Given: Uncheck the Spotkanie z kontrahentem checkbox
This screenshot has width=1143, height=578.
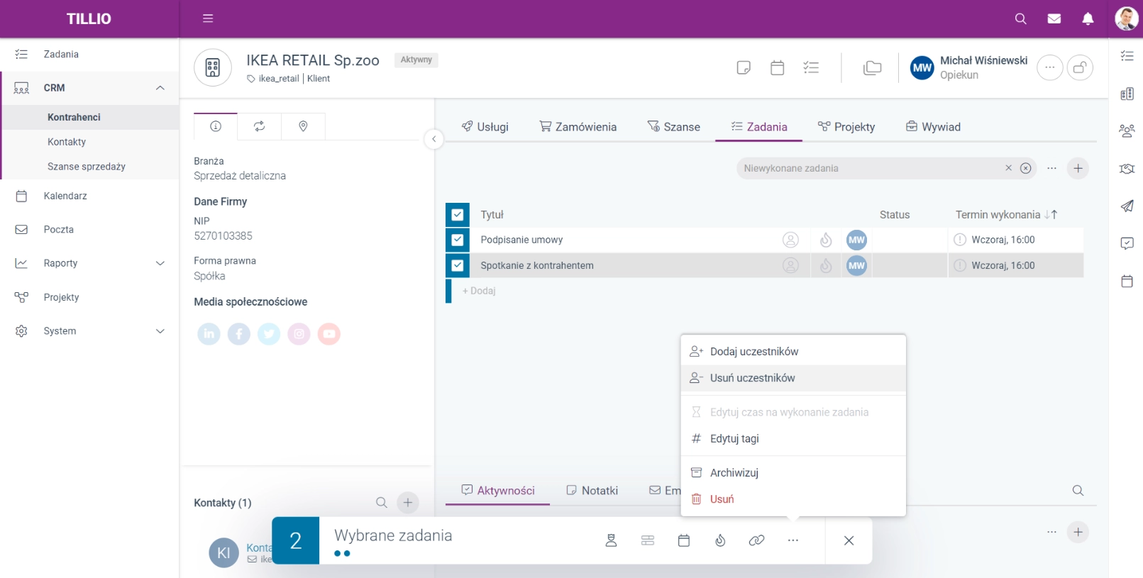Looking at the screenshot, I should pyautogui.click(x=458, y=265).
